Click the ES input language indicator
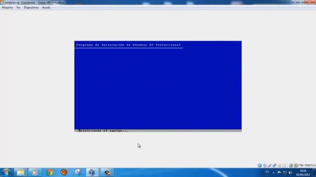The height and width of the screenshot is (177, 316). pyautogui.click(x=267, y=172)
